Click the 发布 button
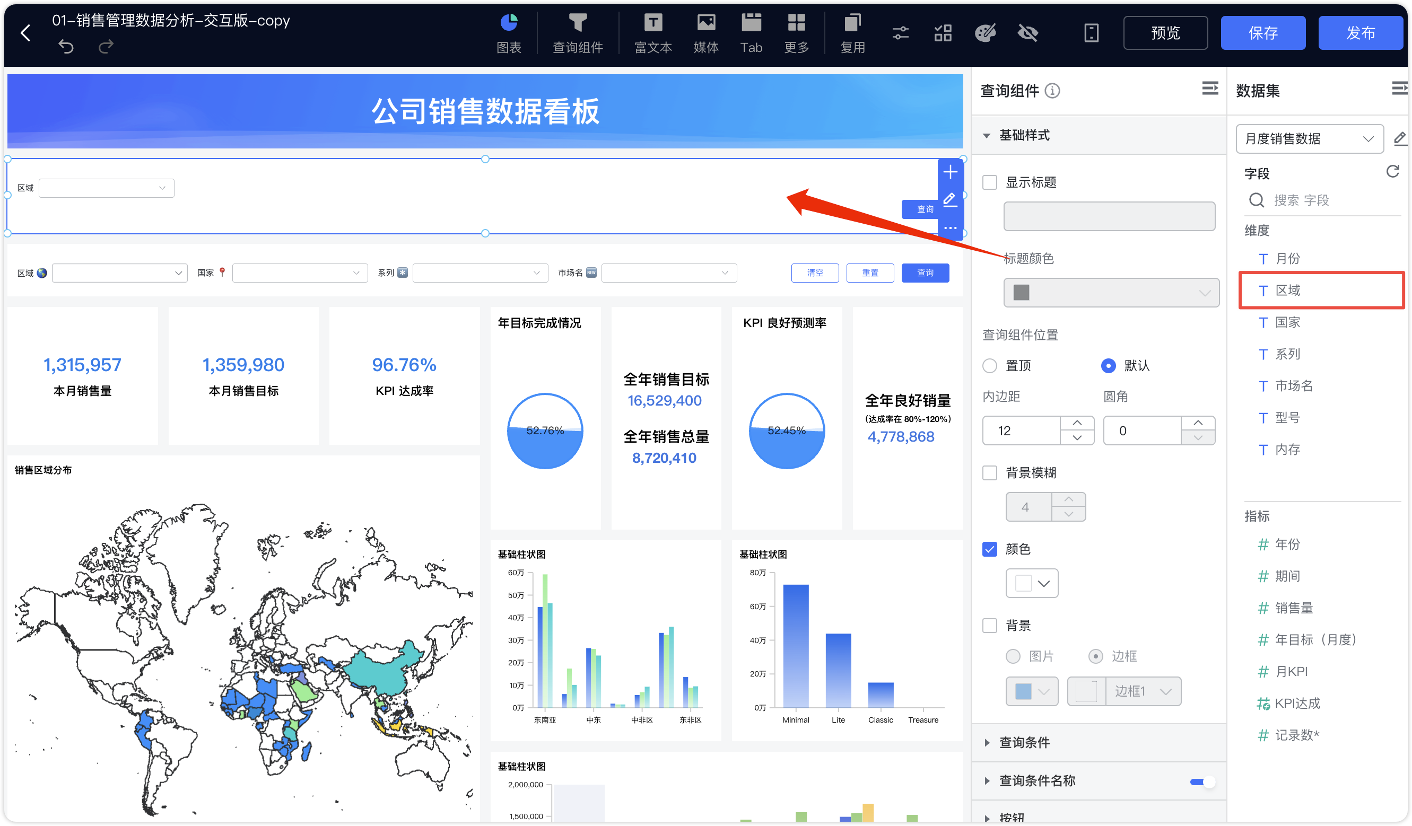This screenshot has width=1412, height=826. 1361,33
